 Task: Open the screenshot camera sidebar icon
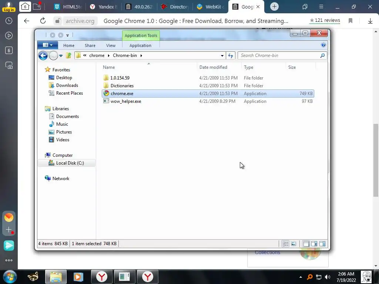9,65
